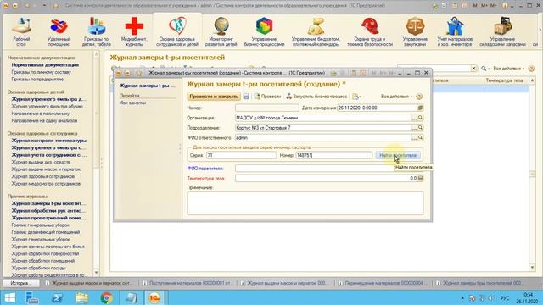Open Все действия dropdown in creation dialog
543x305 pixels.
396,97
